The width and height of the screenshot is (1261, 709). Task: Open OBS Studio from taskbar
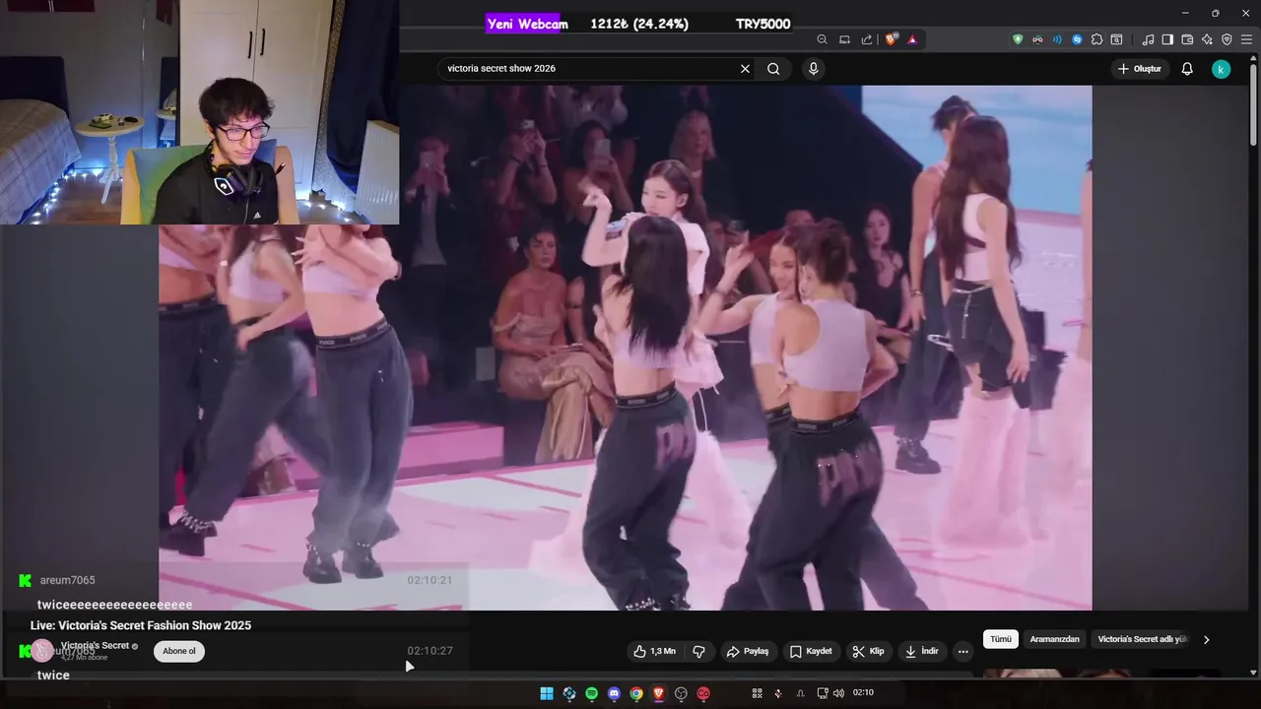coord(681,693)
